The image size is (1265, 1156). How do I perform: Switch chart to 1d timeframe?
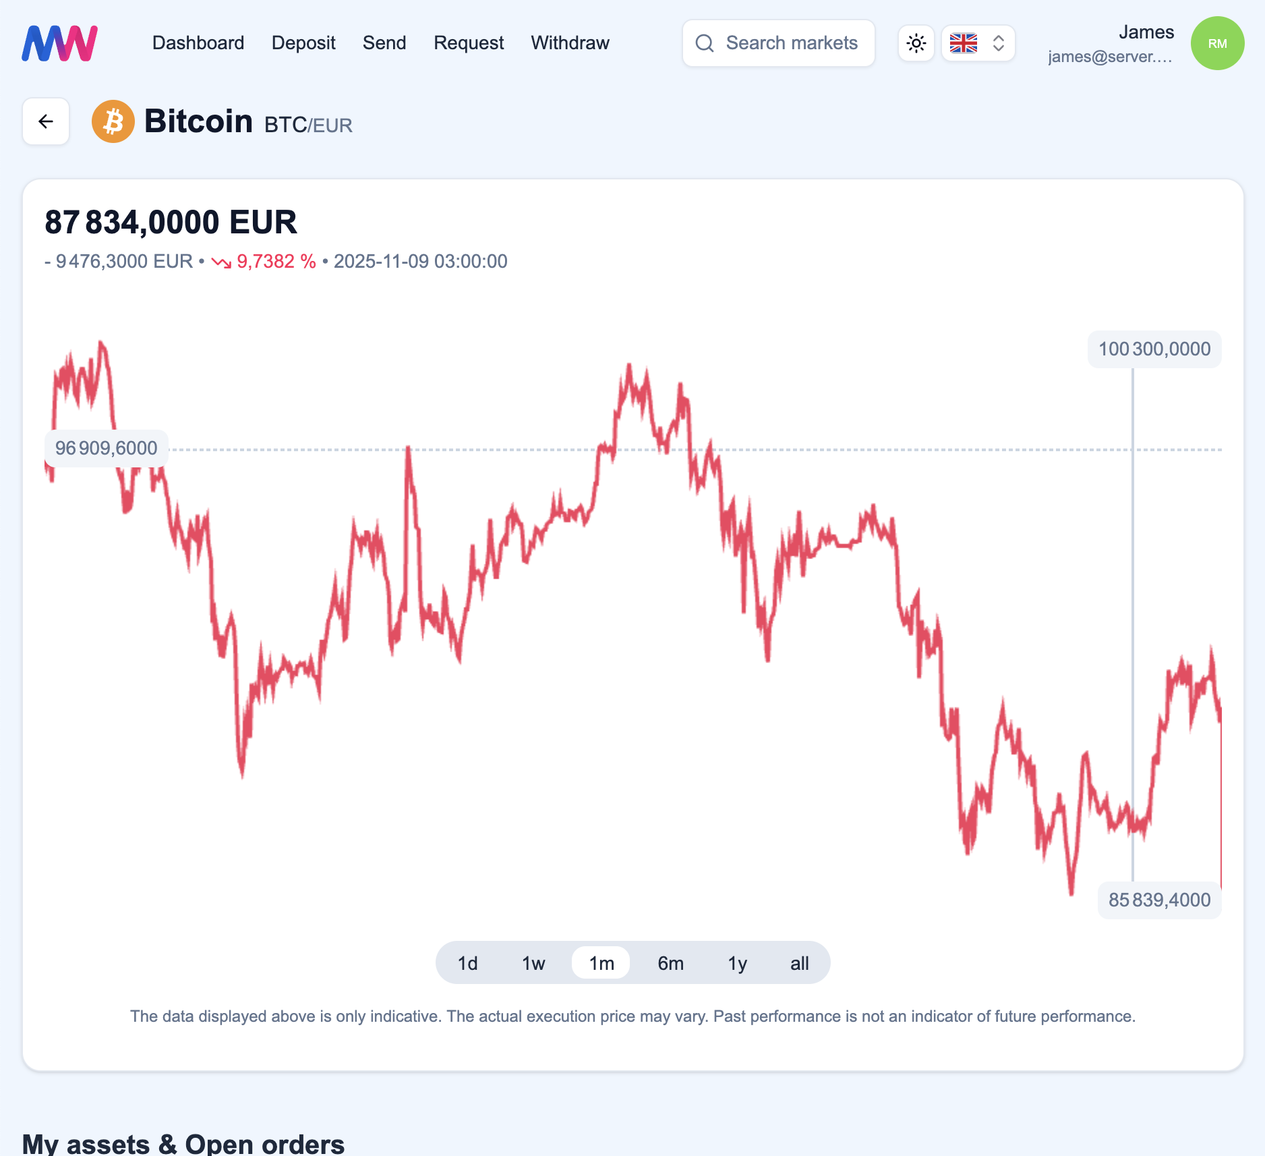(x=467, y=963)
